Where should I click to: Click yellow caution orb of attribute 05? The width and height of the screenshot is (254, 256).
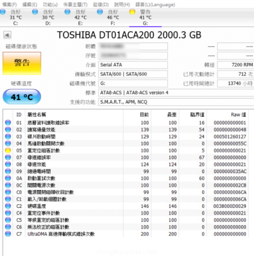click(x=8, y=150)
